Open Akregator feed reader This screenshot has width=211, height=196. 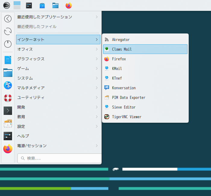[145, 40]
